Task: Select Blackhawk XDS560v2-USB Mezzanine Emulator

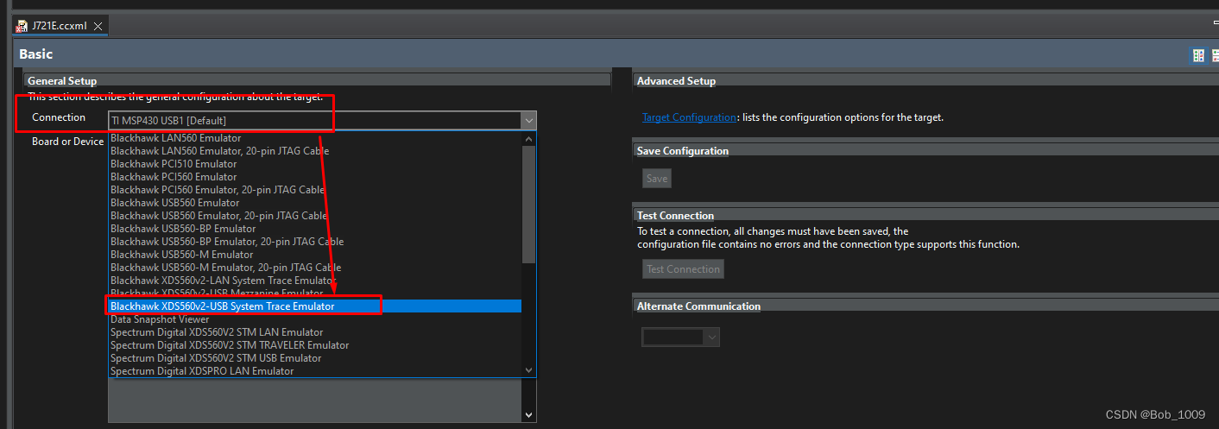Action: tap(315, 293)
